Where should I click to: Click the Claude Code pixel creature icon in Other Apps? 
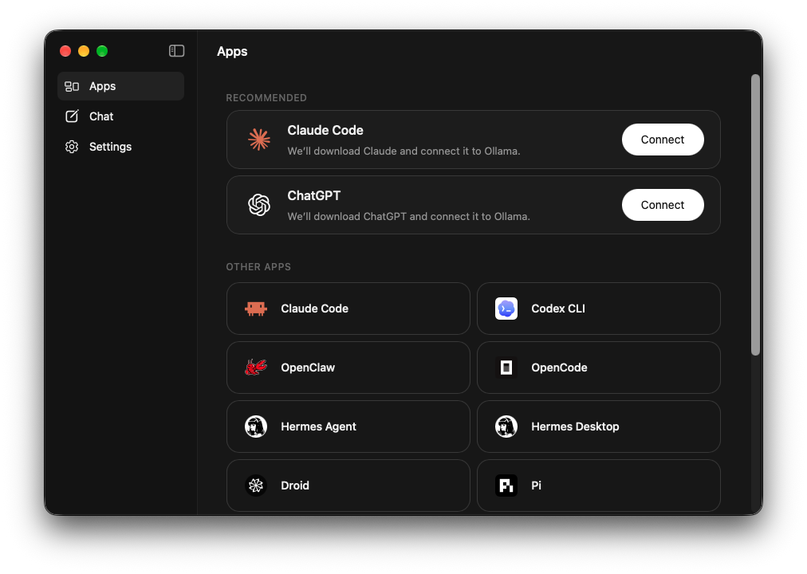pos(256,309)
